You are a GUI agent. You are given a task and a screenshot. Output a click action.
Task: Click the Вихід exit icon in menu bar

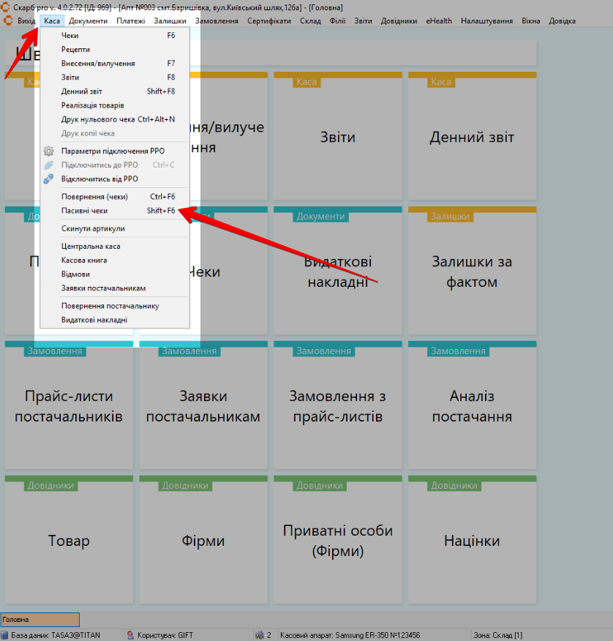(x=8, y=20)
